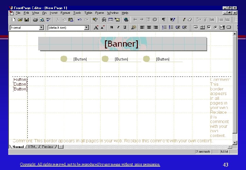This screenshot has width=246, height=170.
Task: Click the copyright notice link
Action: [x=90, y=164]
